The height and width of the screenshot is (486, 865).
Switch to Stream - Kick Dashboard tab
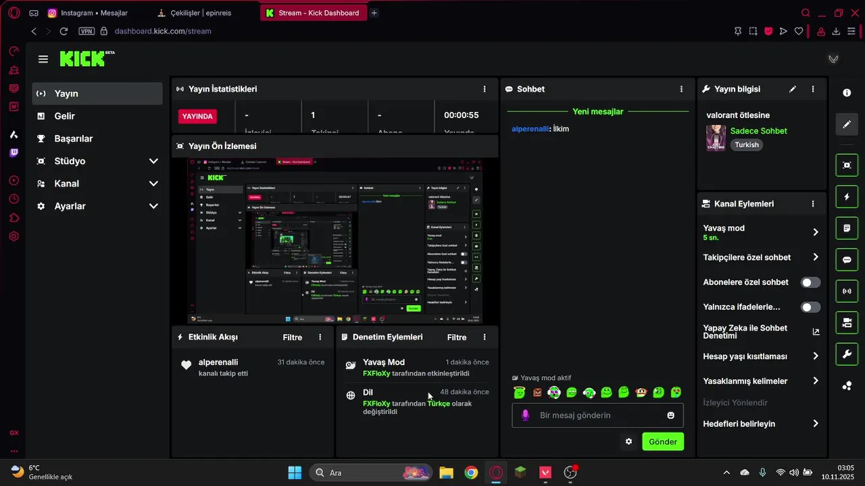click(314, 13)
